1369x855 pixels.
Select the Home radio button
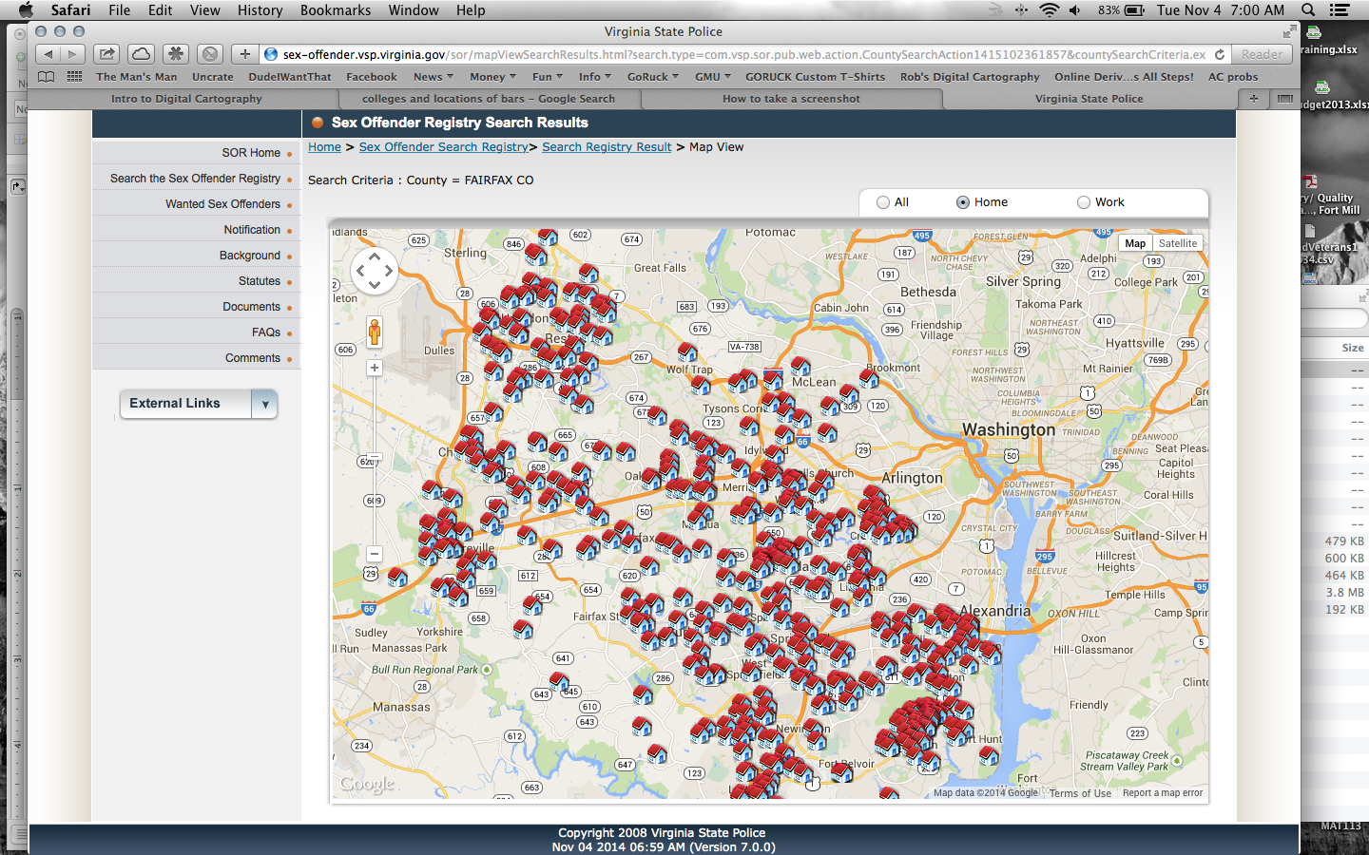pyautogui.click(x=963, y=202)
